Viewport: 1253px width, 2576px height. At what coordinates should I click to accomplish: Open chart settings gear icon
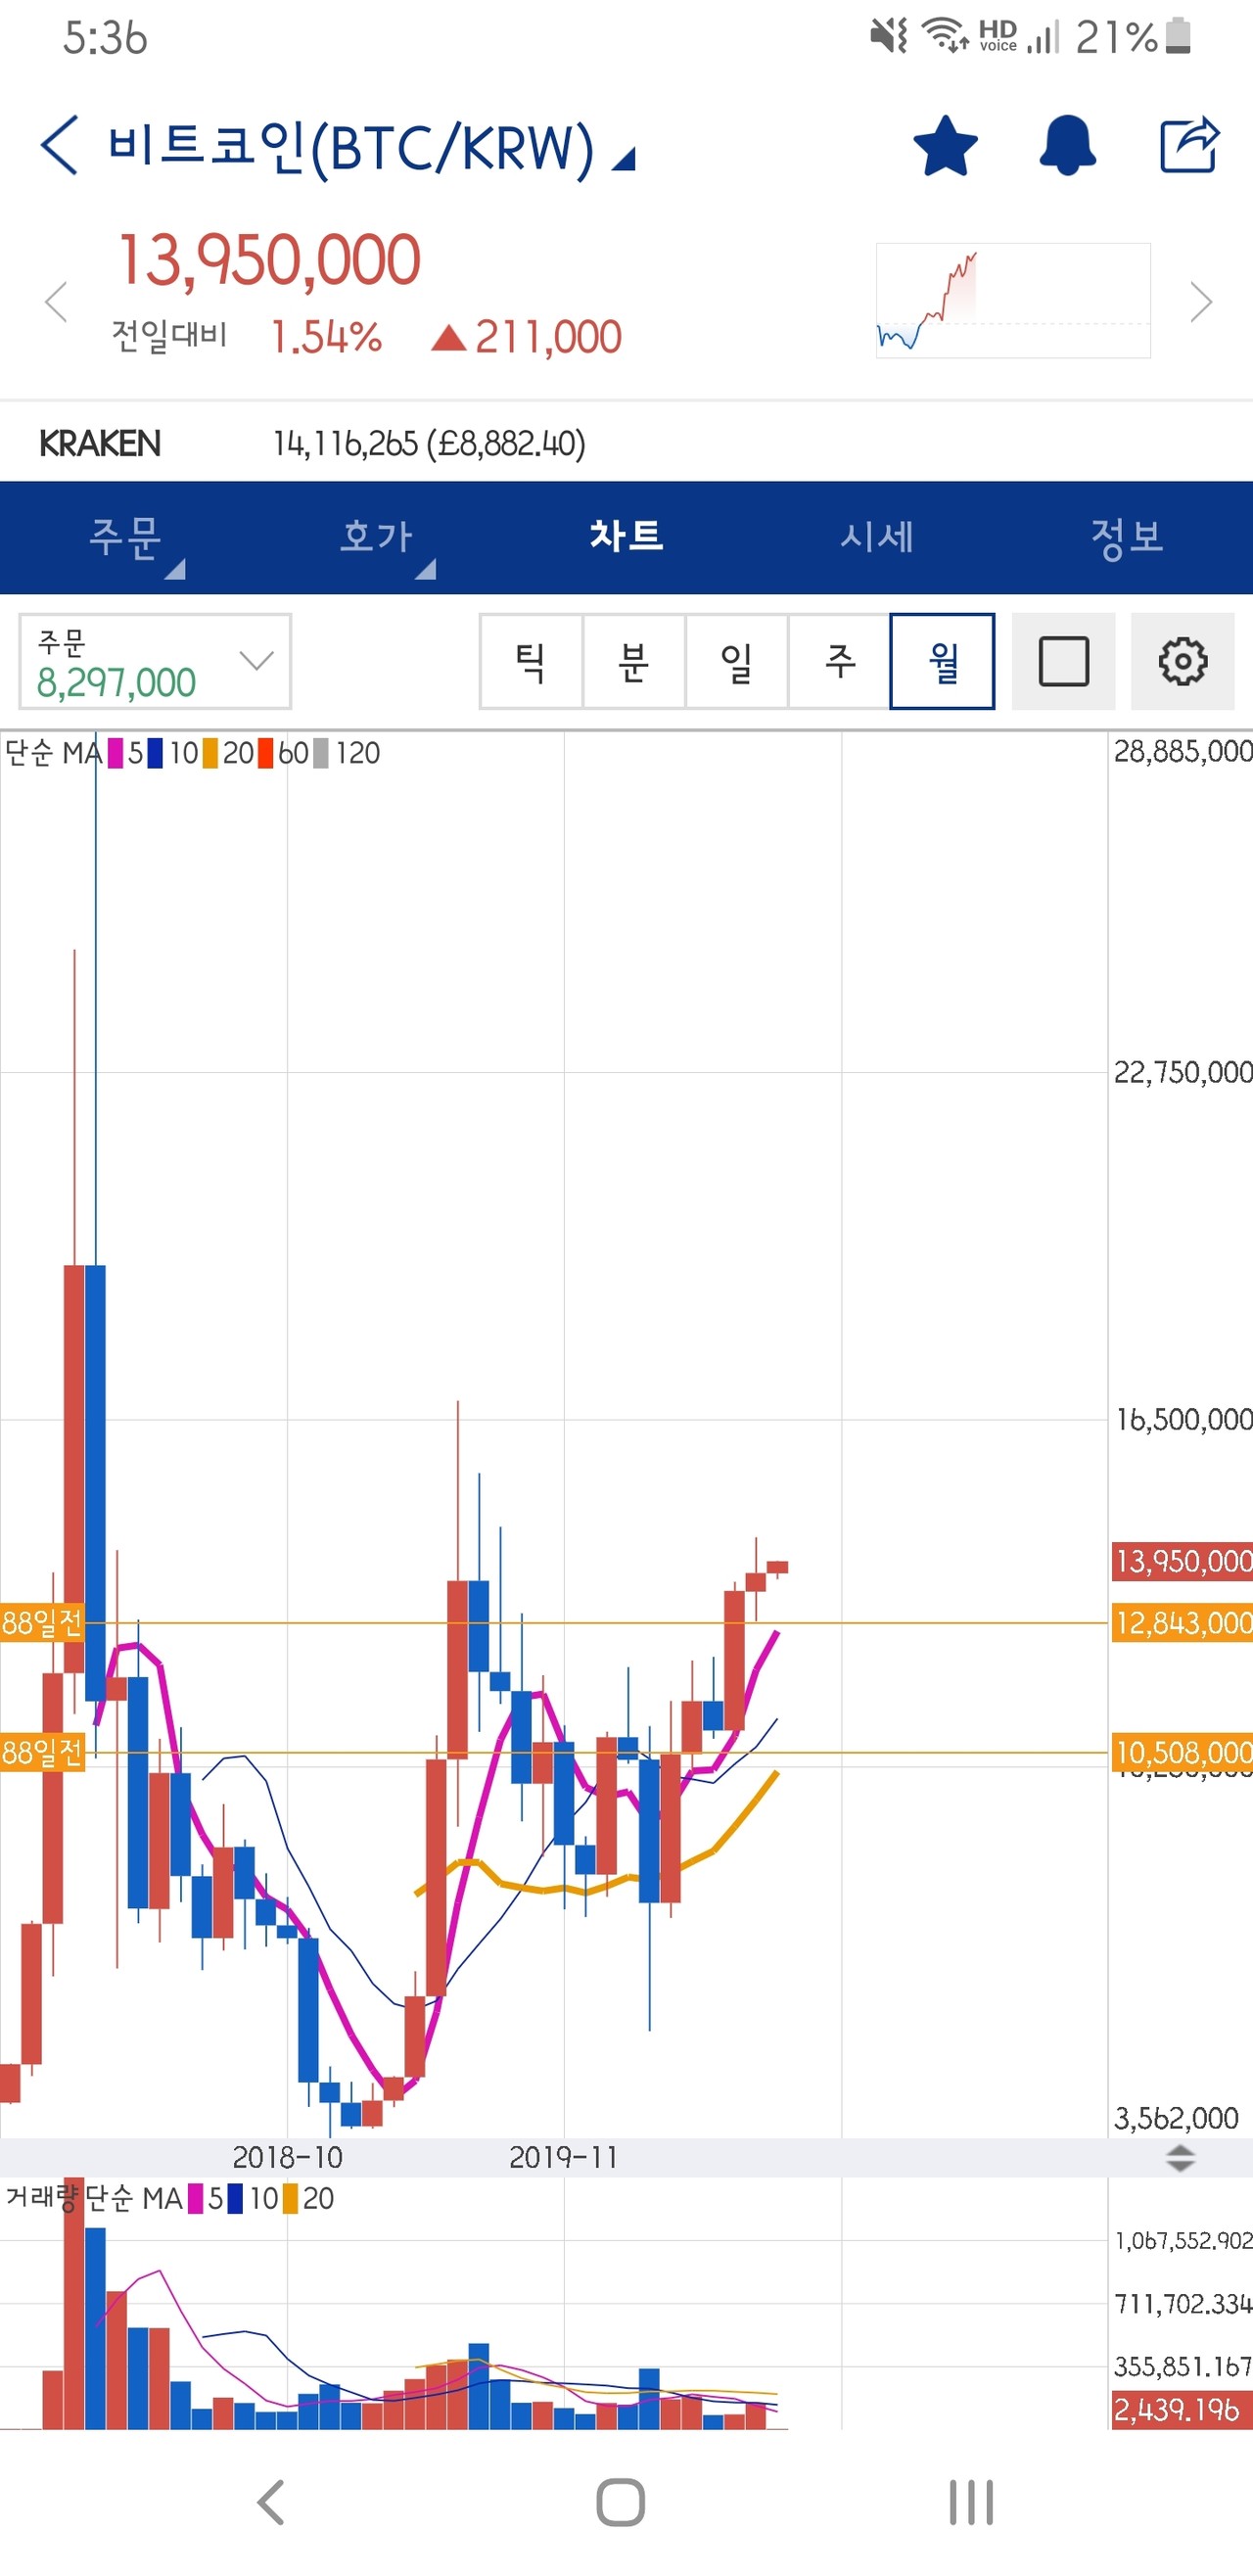point(1181,661)
